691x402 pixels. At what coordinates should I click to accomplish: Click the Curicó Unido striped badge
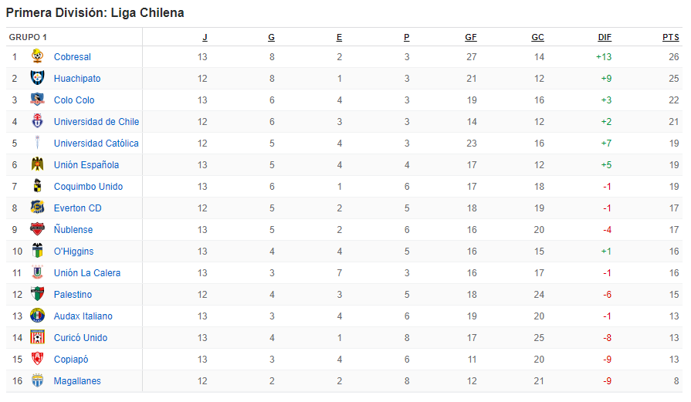pos(38,337)
